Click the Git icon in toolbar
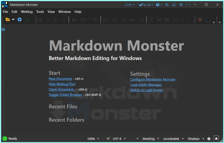The width and height of the screenshot is (224, 143). click(200, 20)
